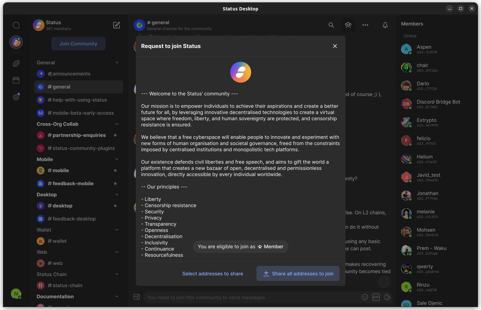Screen dimensions: 481x310
Task: Click the Status community avatar in header
Action: point(39,25)
